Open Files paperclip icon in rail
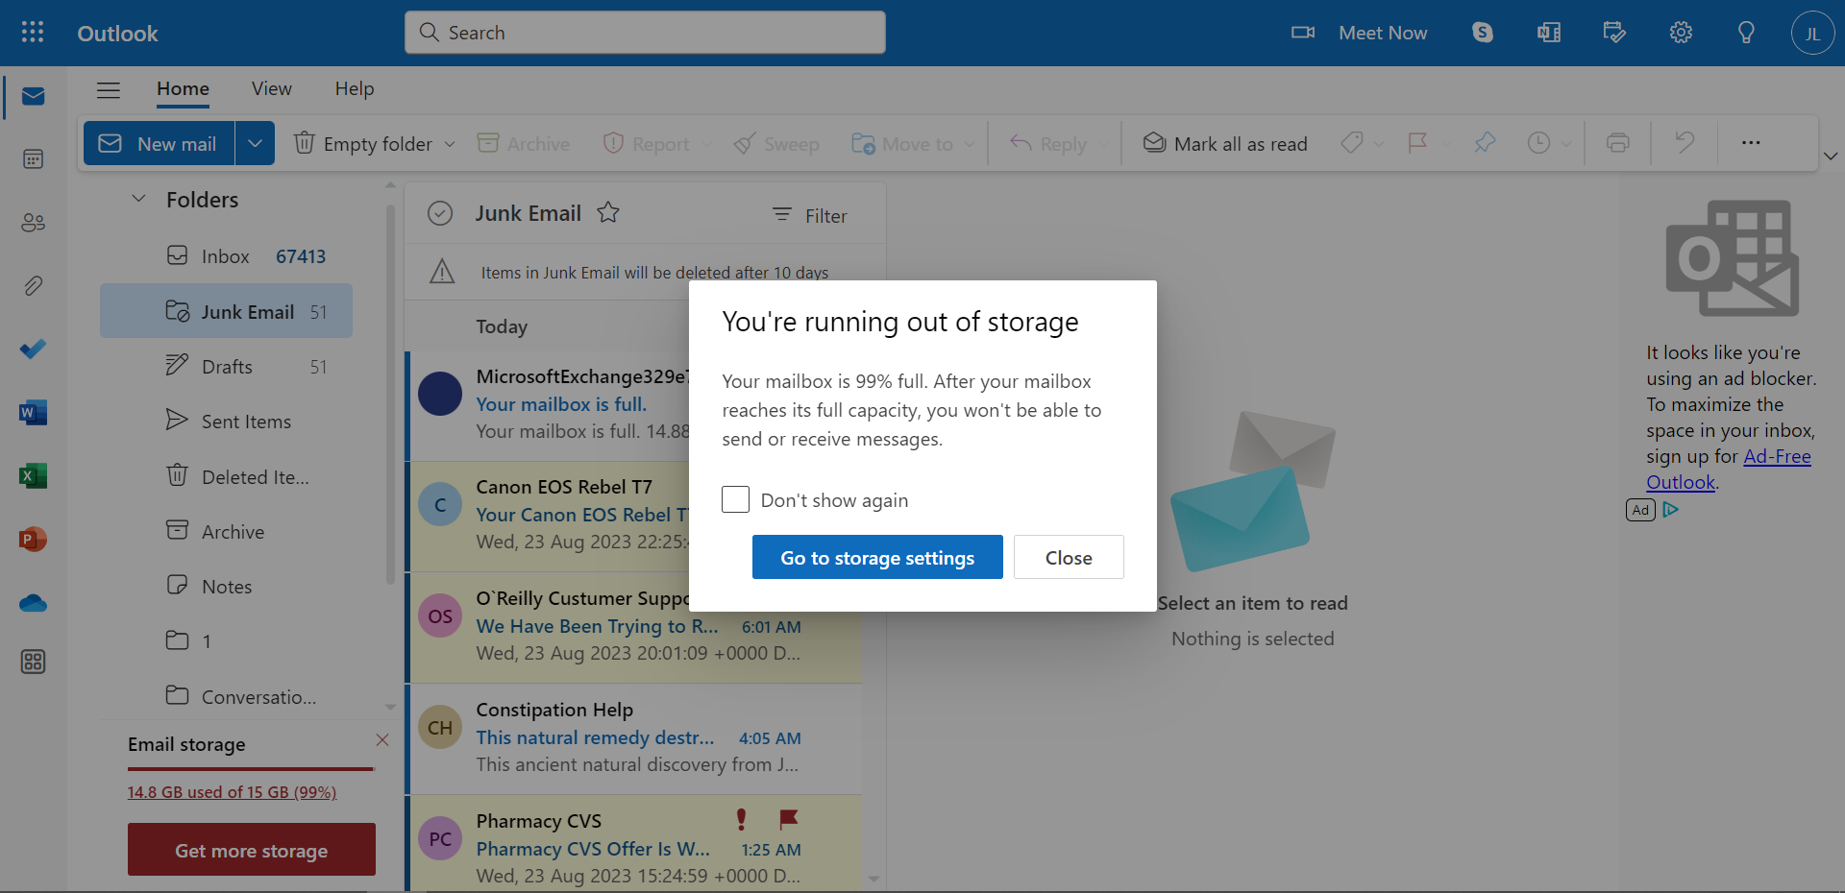The height and width of the screenshot is (893, 1845). click(x=34, y=286)
